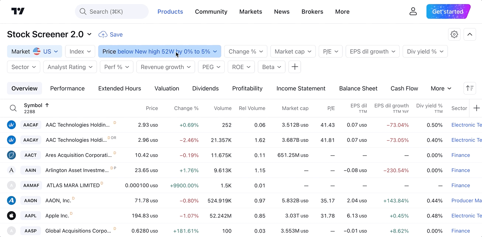Image resolution: width=482 pixels, height=237 pixels.
Task: Add a new filter with plus button
Action: pos(295,67)
